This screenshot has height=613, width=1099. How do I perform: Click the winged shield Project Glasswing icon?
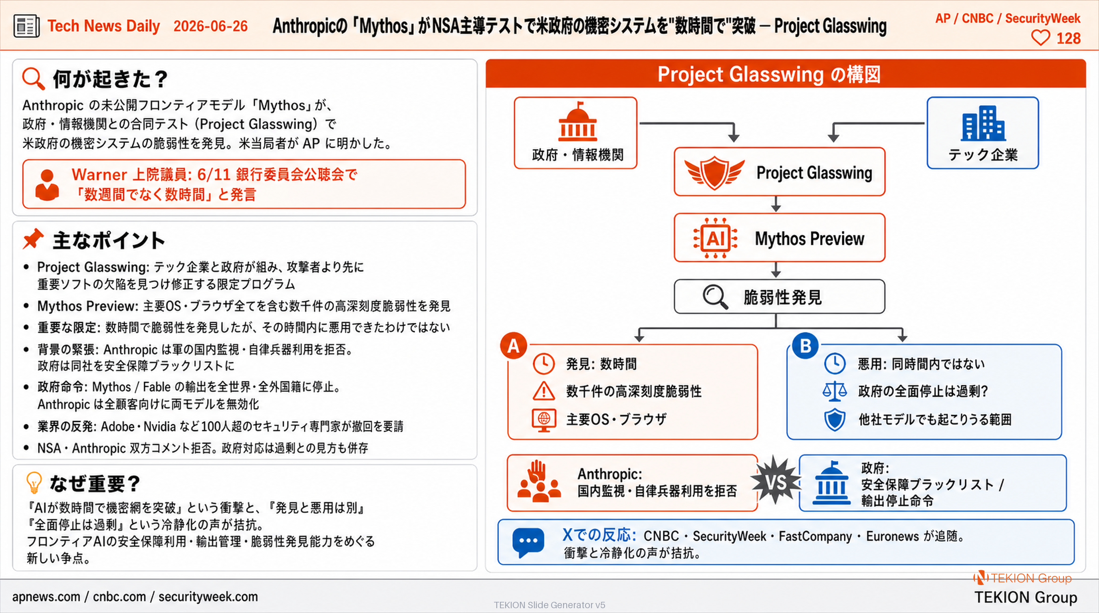(x=714, y=172)
